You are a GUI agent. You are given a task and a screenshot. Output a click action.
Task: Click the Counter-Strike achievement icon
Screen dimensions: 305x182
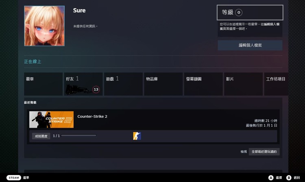137,136
